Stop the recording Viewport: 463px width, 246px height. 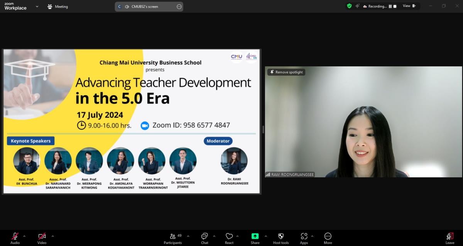coord(395,6)
